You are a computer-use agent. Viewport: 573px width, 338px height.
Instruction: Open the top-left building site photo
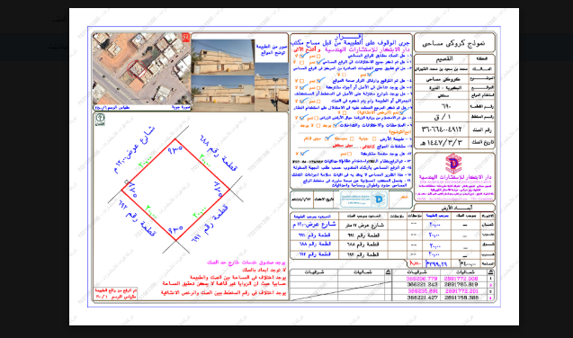pos(223,58)
